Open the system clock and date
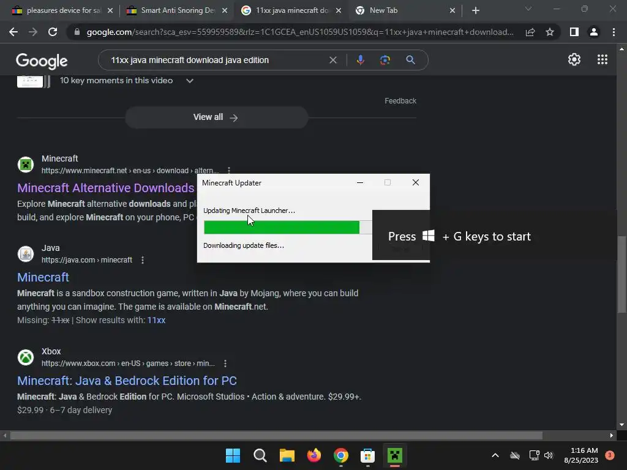 581,455
